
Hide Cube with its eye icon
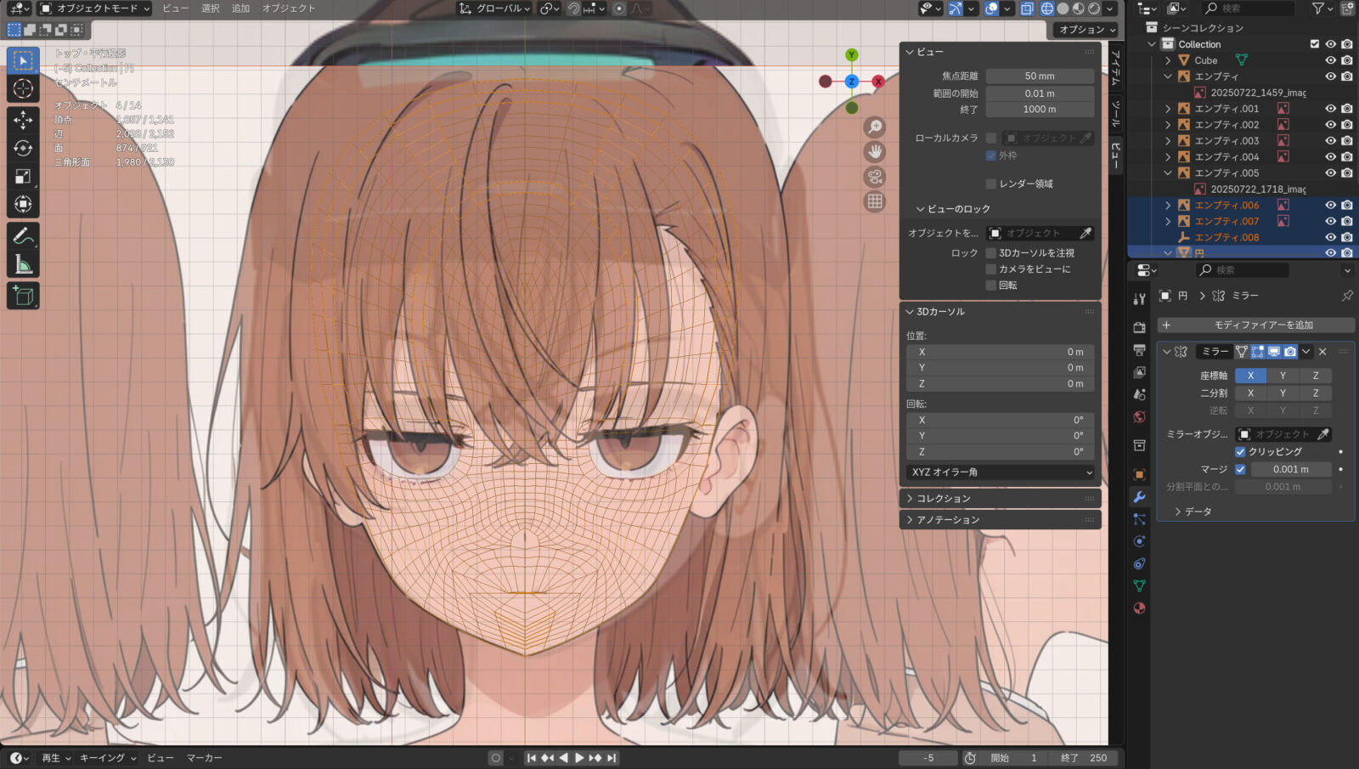point(1330,60)
